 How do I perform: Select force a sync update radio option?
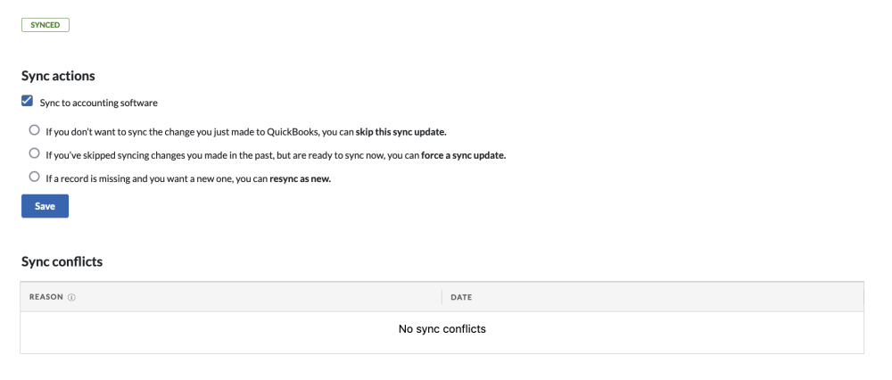(x=34, y=153)
